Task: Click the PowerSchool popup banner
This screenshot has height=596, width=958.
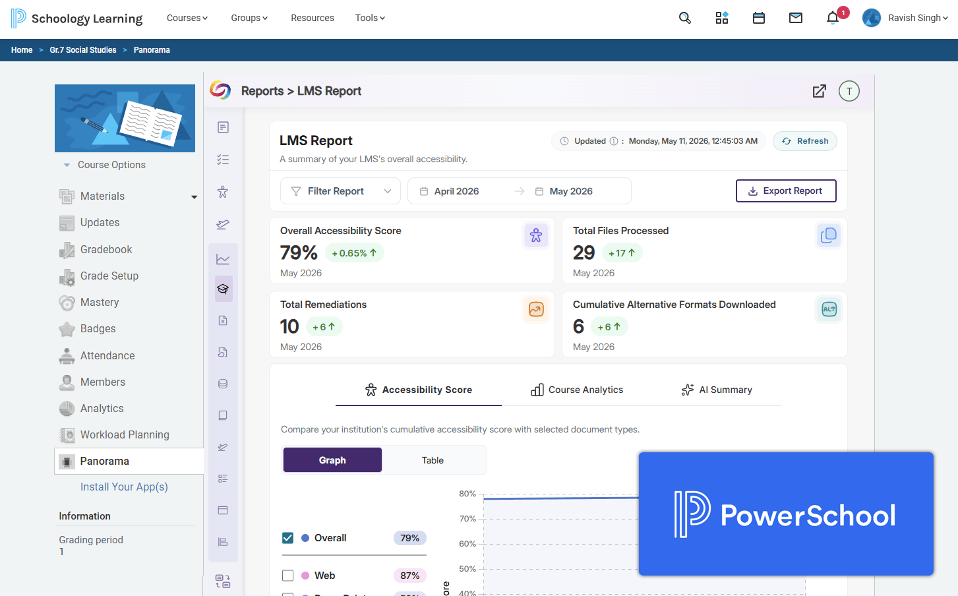Action: click(786, 514)
